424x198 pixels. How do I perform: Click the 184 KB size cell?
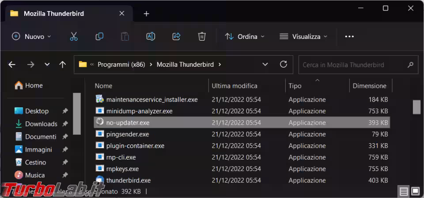[378, 100]
